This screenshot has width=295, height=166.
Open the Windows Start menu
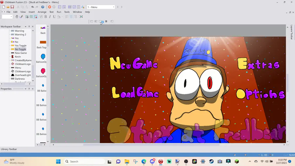[x=58, y=161]
